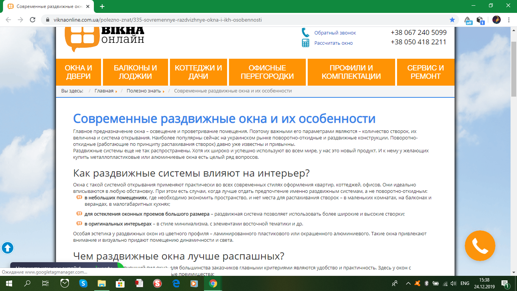Open a new browser tab

tap(102, 6)
